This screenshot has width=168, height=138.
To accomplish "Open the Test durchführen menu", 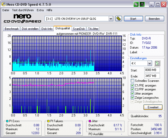I will 23,10.
